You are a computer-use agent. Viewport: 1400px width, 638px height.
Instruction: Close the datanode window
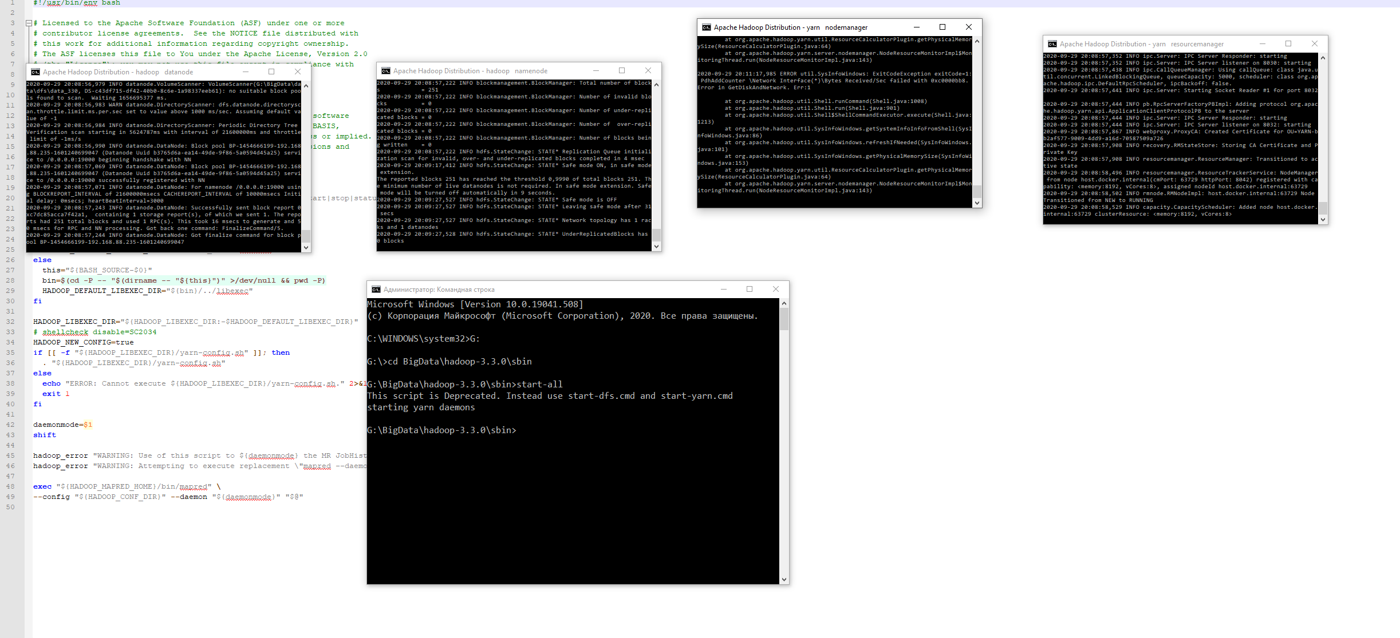pos(298,72)
